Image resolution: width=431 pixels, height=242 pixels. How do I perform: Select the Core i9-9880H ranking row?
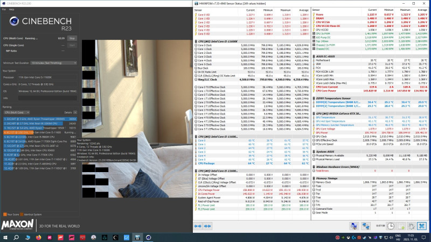click(x=40, y=137)
